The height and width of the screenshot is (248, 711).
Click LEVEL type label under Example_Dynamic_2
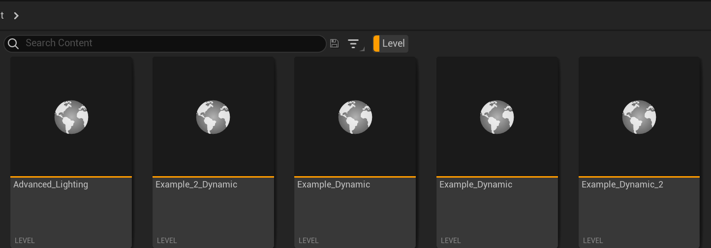coord(593,241)
